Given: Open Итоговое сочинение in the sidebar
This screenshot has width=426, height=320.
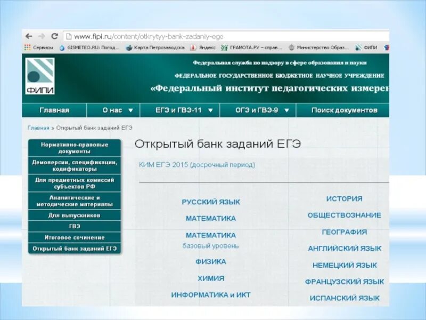Looking at the screenshot, I should point(75,237).
